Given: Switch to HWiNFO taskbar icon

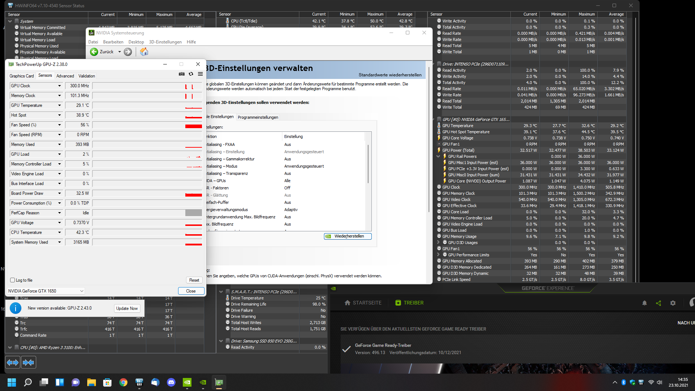Looking at the screenshot, I should tap(139, 382).
